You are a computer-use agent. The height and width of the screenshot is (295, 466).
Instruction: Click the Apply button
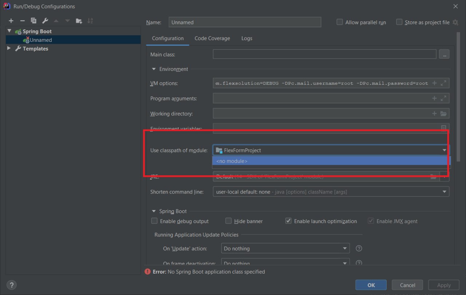point(443,285)
